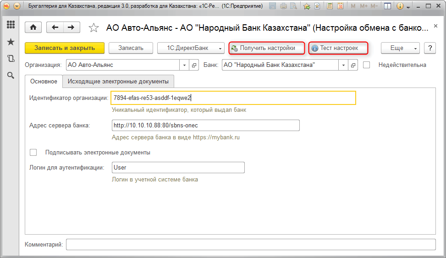Expand the Банк dropdown list
This screenshot has width=446, height=258.
[344, 65]
